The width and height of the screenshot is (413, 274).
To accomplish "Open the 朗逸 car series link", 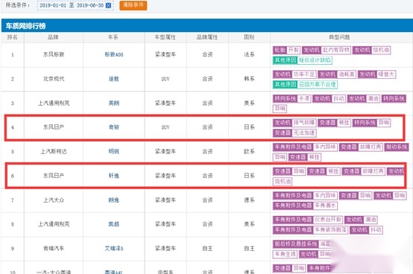I will [x=114, y=200].
